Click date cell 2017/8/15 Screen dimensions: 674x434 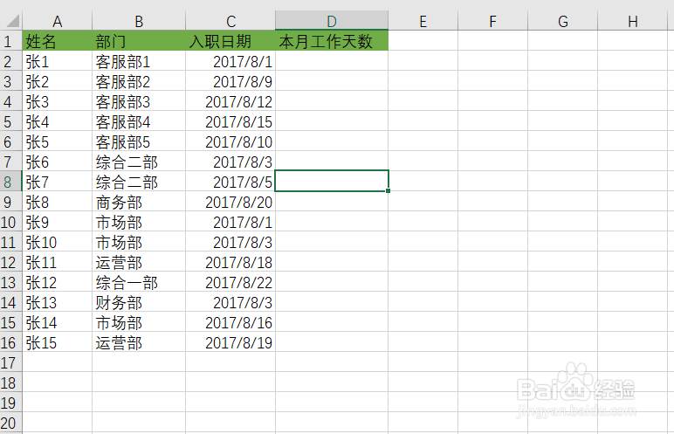230,121
